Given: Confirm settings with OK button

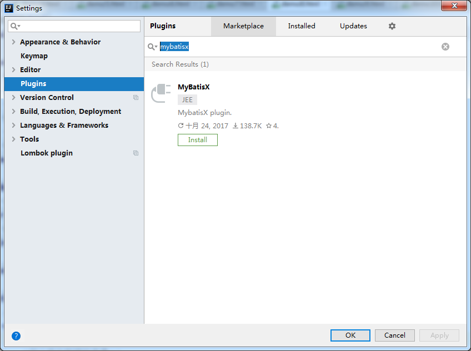Looking at the screenshot, I should coord(350,335).
